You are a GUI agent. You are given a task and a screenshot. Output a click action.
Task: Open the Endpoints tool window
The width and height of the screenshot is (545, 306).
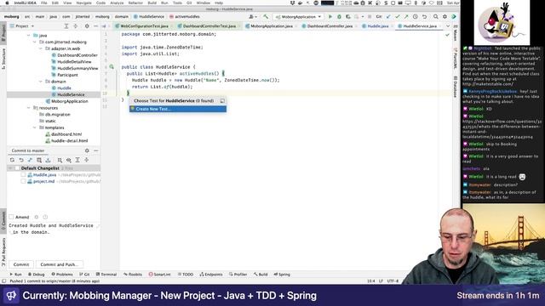coord(211,275)
